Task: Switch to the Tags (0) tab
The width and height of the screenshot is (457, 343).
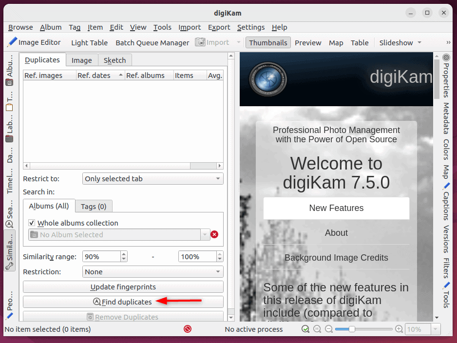Action: click(94, 207)
